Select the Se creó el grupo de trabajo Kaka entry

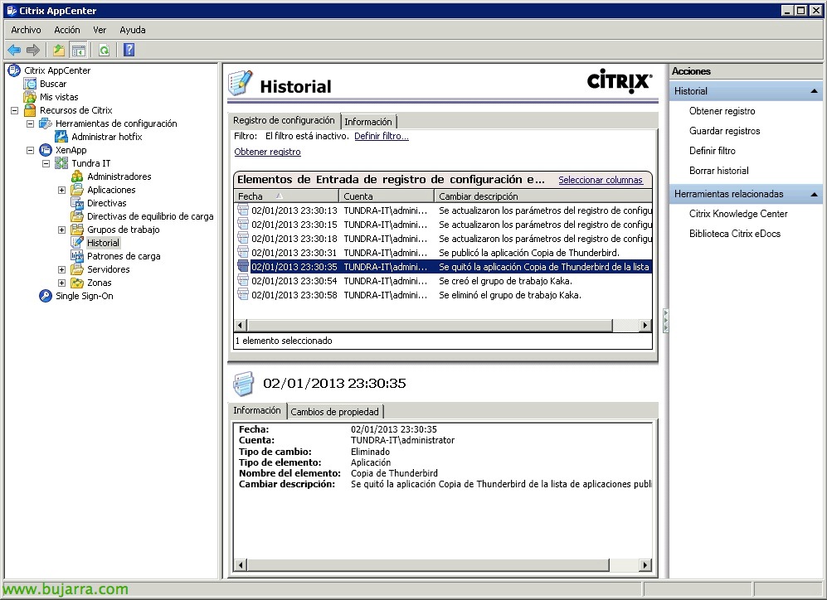point(444,281)
